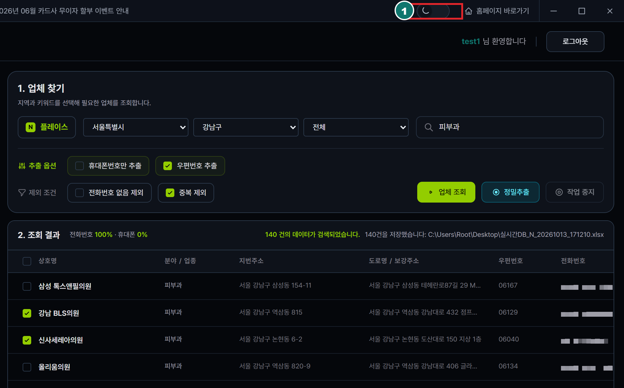
Task: Uncheck the 신사세레아의원 row checkbox
Action: pos(27,340)
